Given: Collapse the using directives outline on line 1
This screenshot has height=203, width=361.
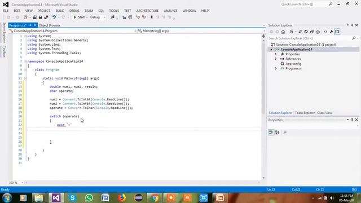Looking at the screenshot, I should [x=25, y=36].
